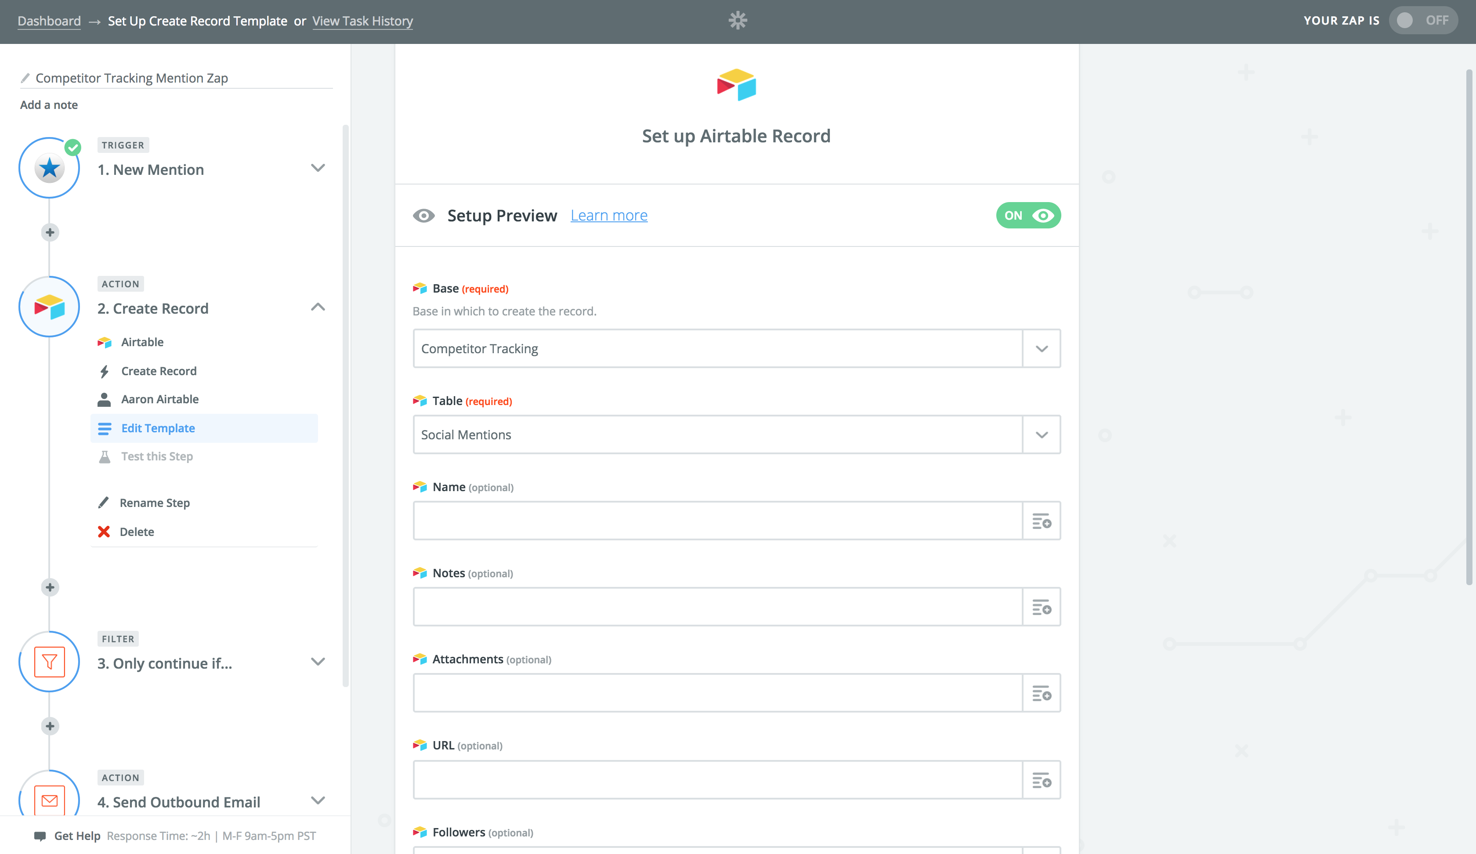The image size is (1476, 854).
Task: Click the 2. Create Record title
Action: coord(153,309)
